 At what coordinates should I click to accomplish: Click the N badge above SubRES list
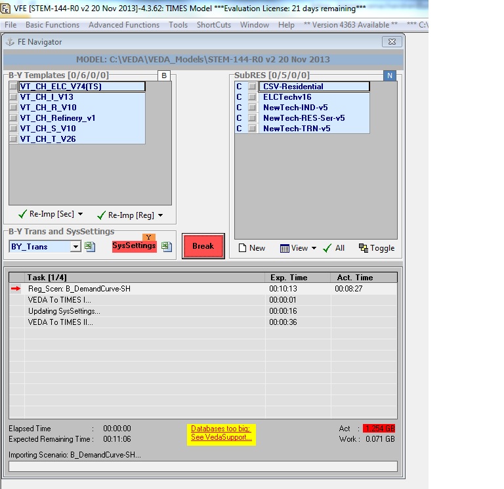click(x=390, y=75)
